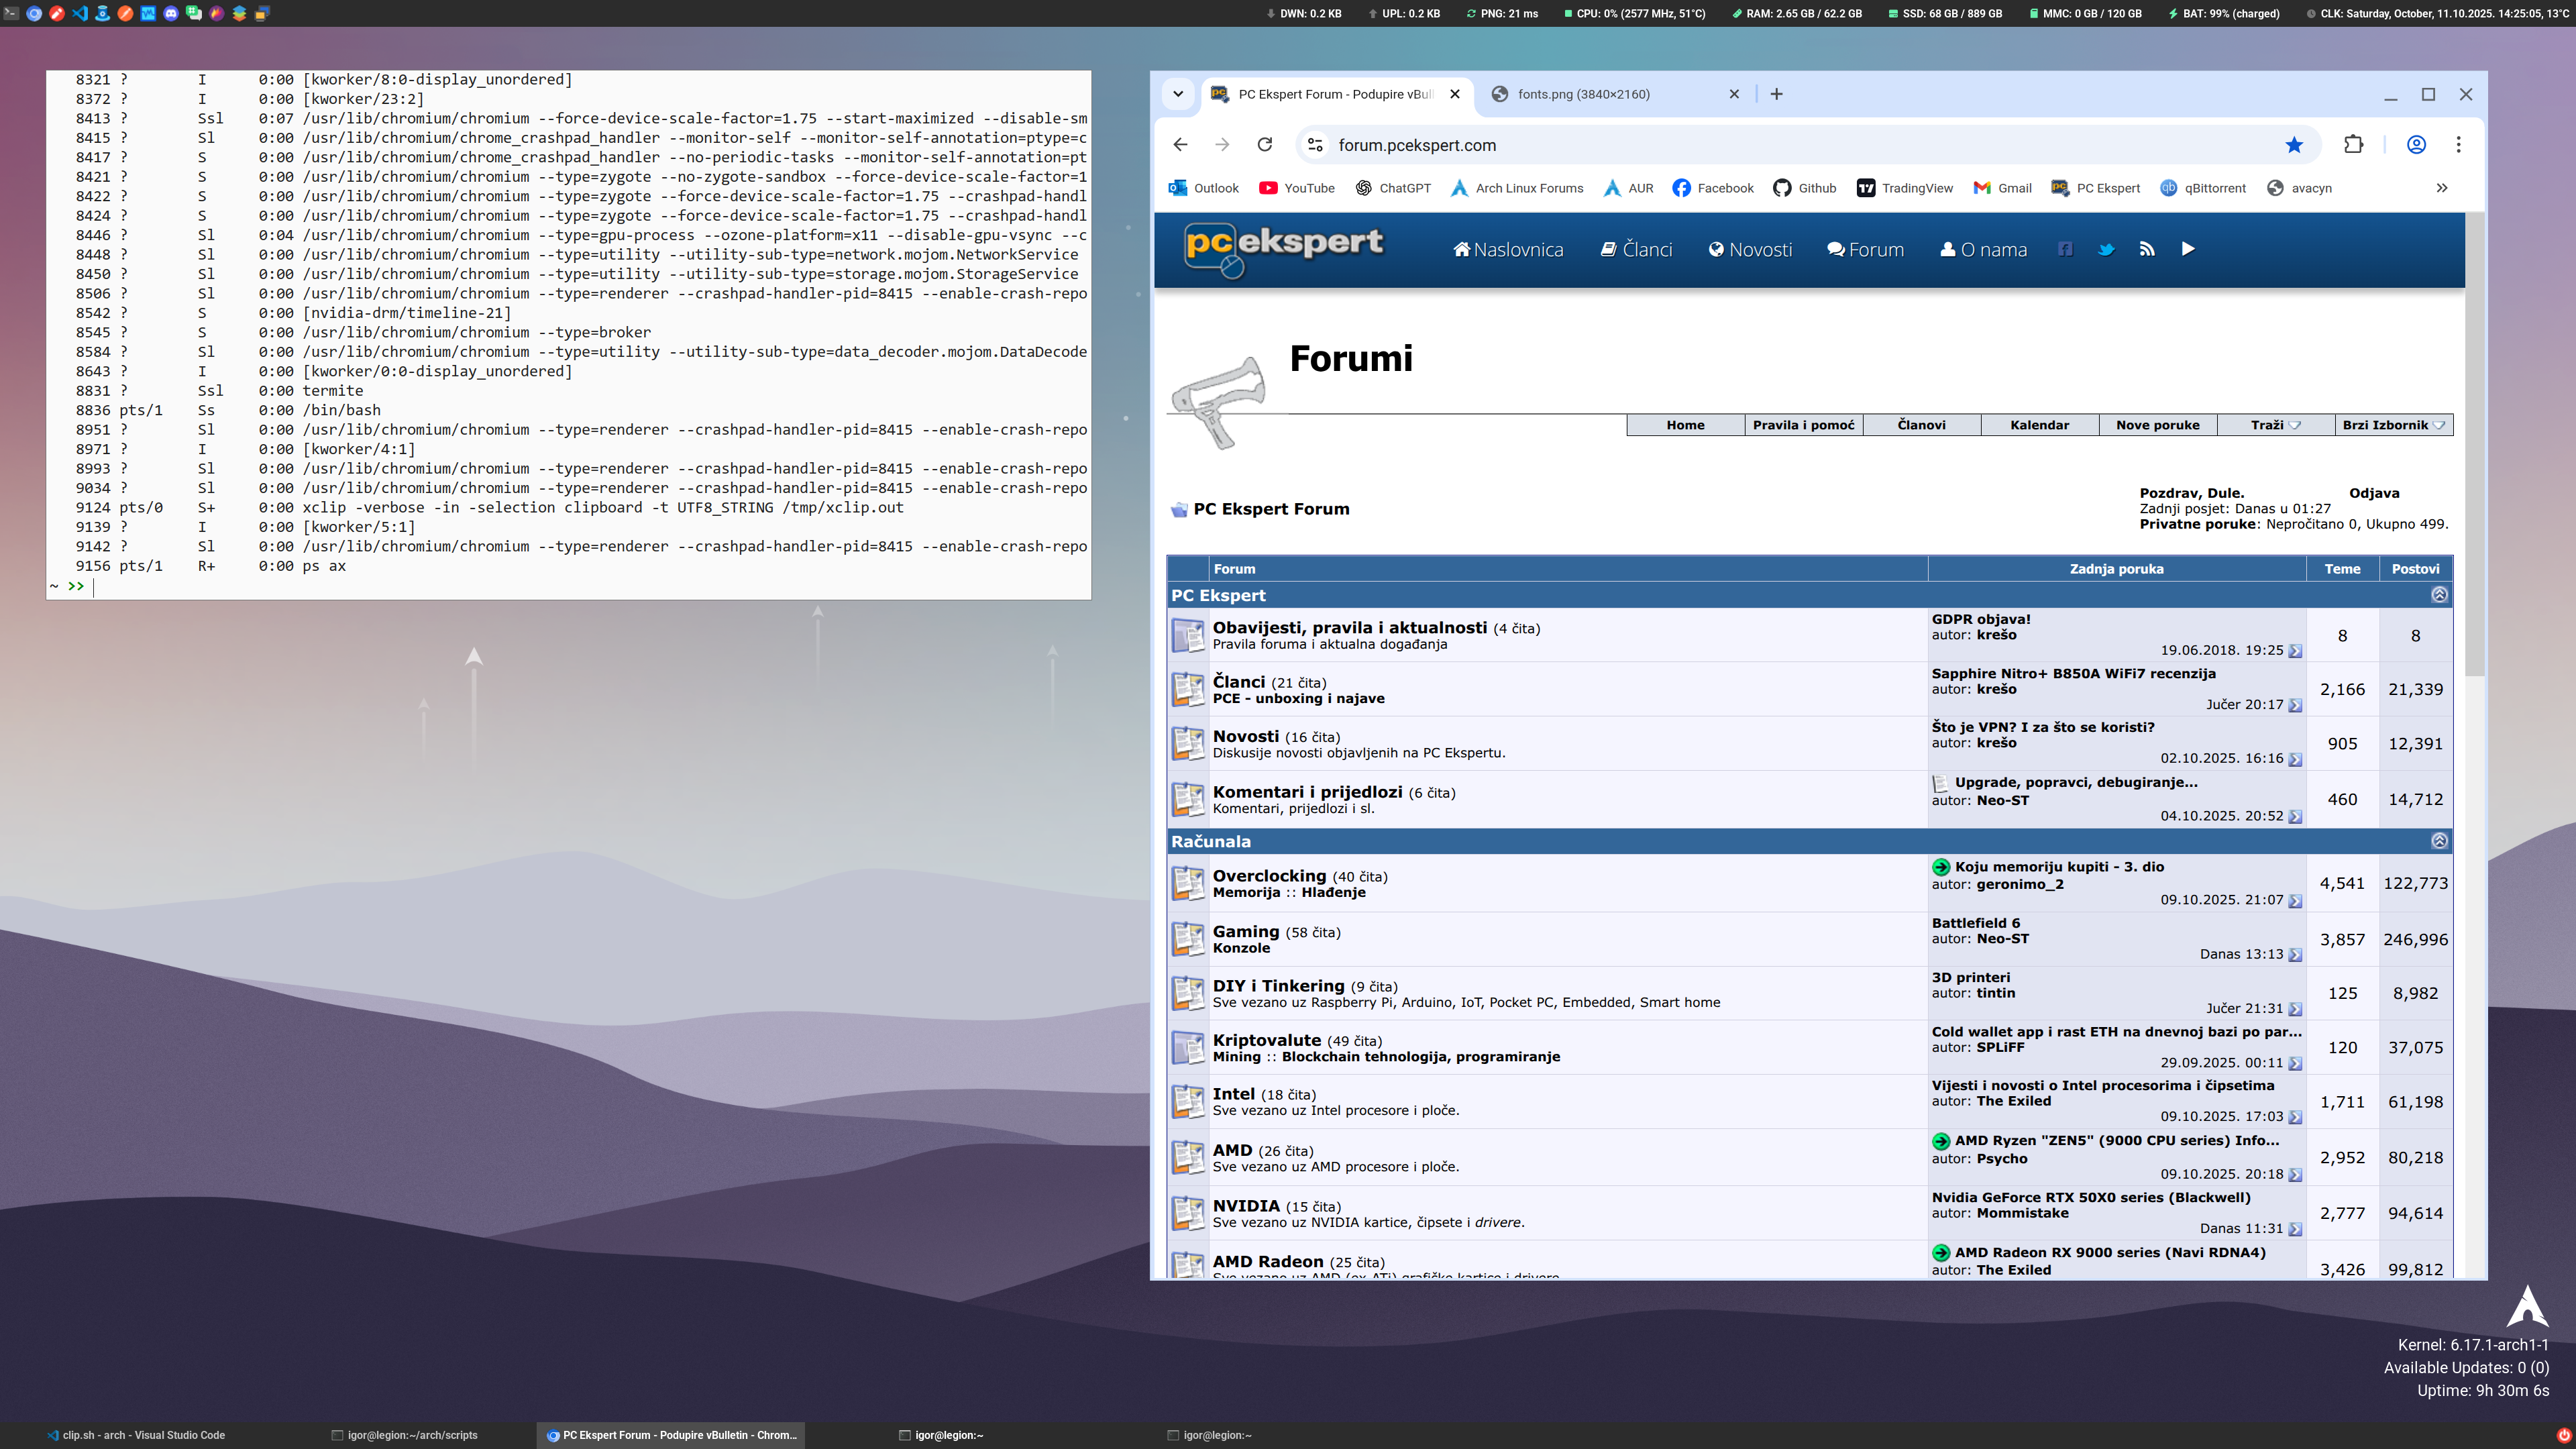Collapse the PC Ekspert forum category
Viewport: 2576px width, 1449px height.
(2439, 595)
